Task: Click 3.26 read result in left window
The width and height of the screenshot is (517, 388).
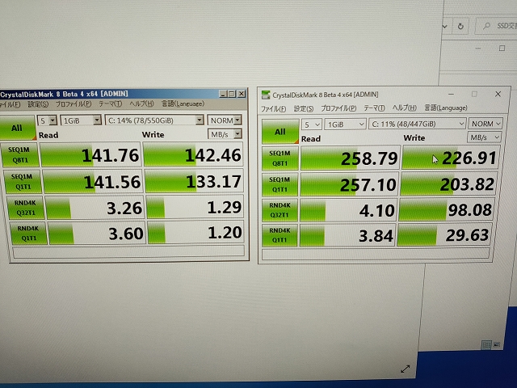Action: tap(95, 208)
